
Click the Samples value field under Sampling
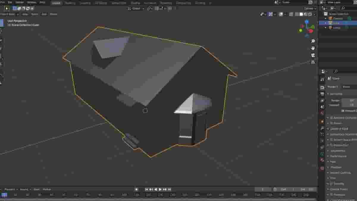click(348, 101)
